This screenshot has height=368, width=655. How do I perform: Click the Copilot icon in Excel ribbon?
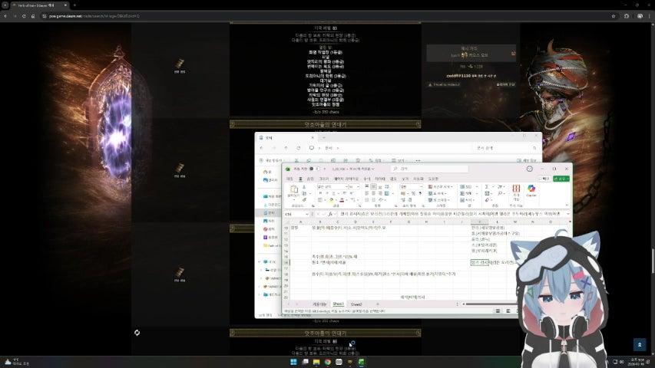coord(531,190)
